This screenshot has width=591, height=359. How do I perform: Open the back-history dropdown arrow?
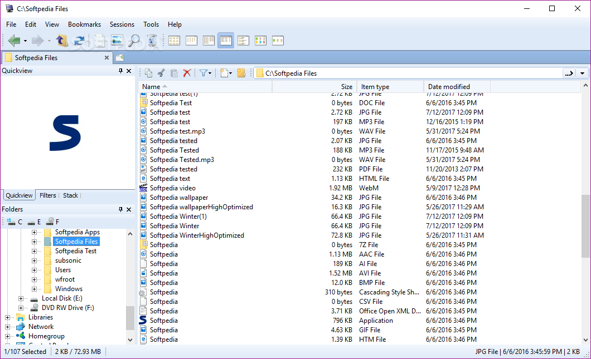point(25,41)
